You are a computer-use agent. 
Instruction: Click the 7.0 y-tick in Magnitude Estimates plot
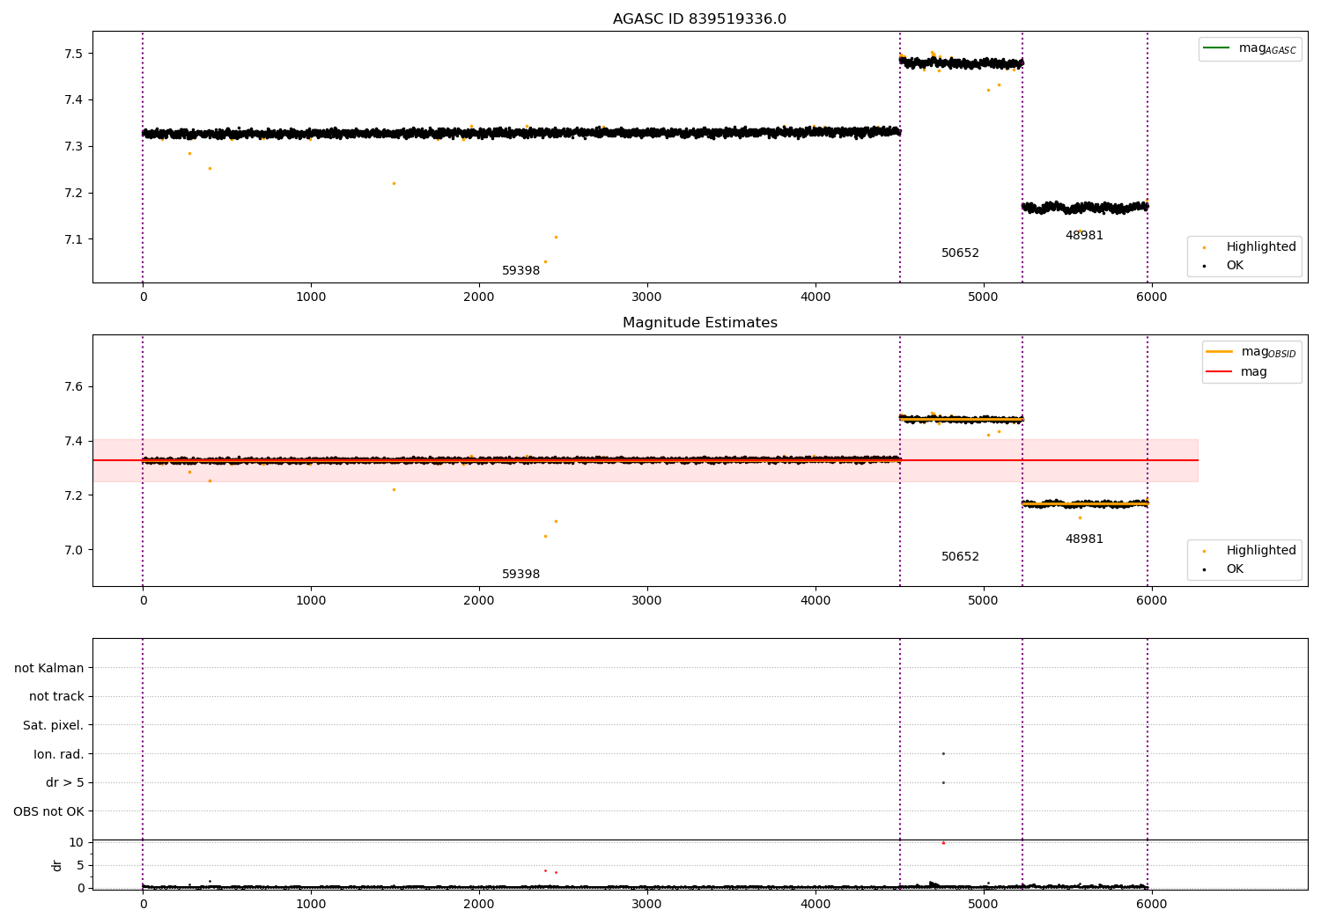click(74, 550)
